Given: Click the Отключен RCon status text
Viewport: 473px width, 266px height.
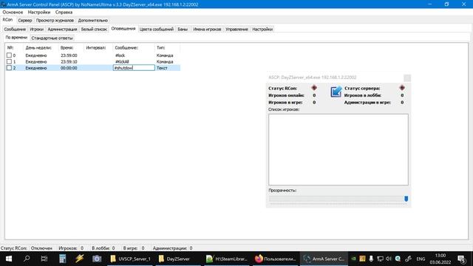Looking at the screenshot, I should point(41,248).
